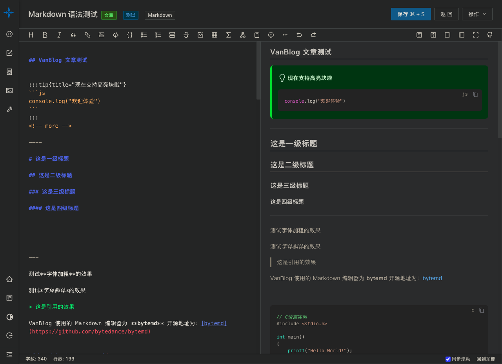
Task: Apply strikethrough formatting from the toolbar
Action: [x=186, y=35]
